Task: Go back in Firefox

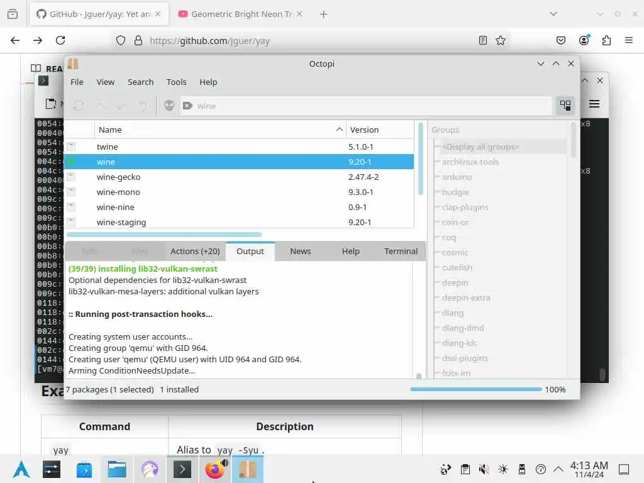Action: pyautogui.click(x=15, y=40)
